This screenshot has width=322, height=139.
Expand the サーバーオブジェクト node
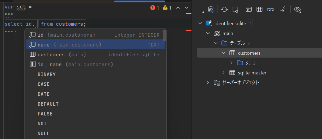208,82
